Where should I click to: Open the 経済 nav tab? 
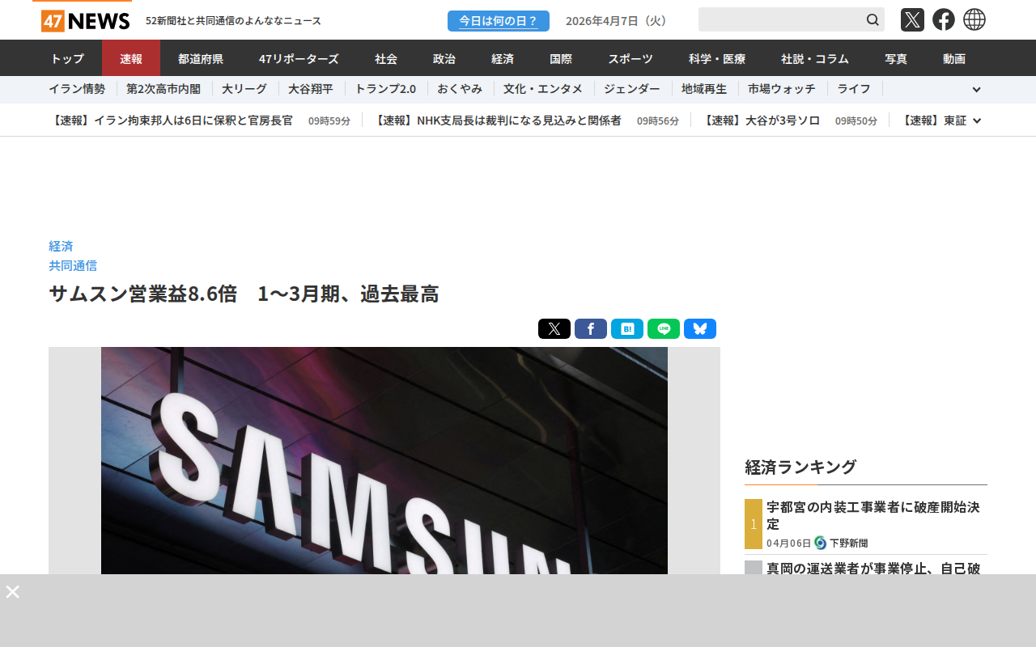[503, 58]
